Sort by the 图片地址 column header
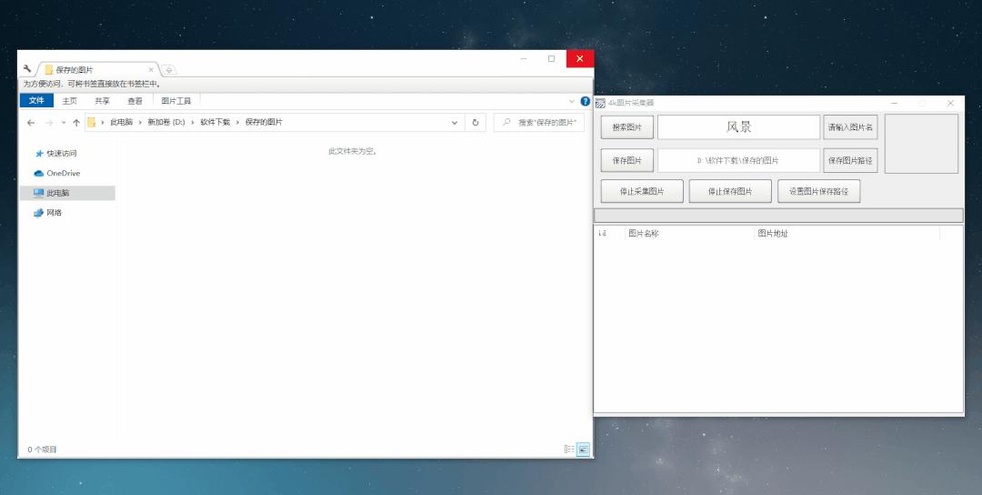982x495 pixels. coord(847,233)
